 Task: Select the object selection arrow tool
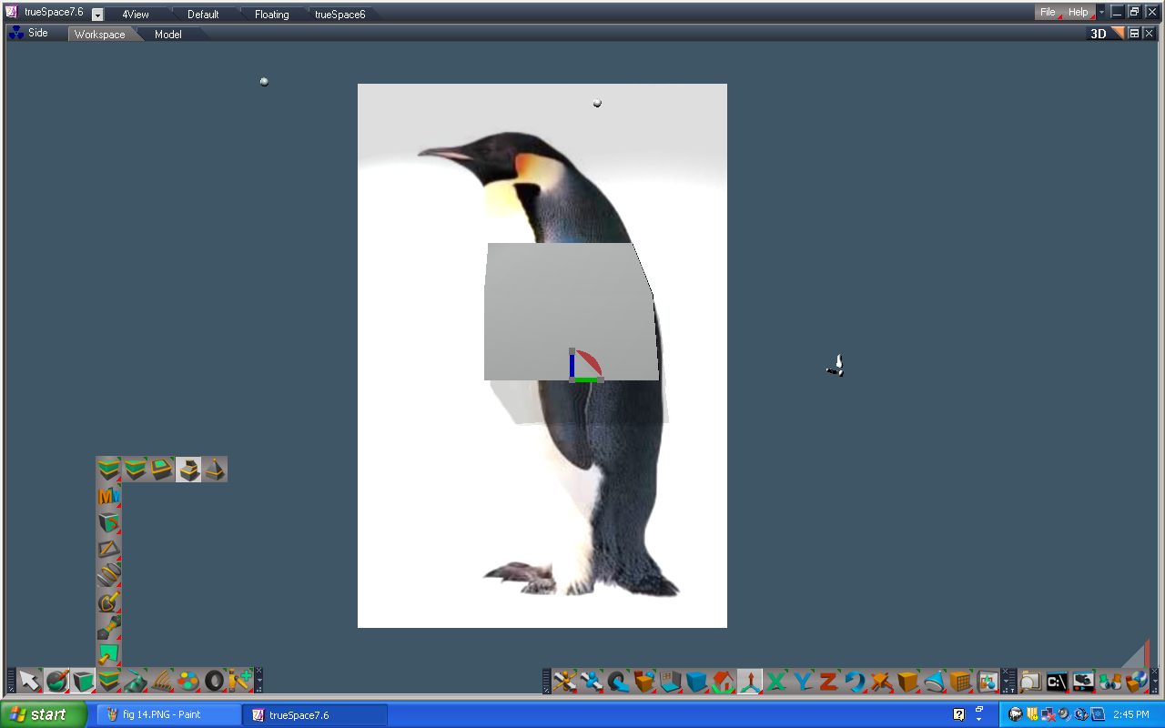[28, 680]
